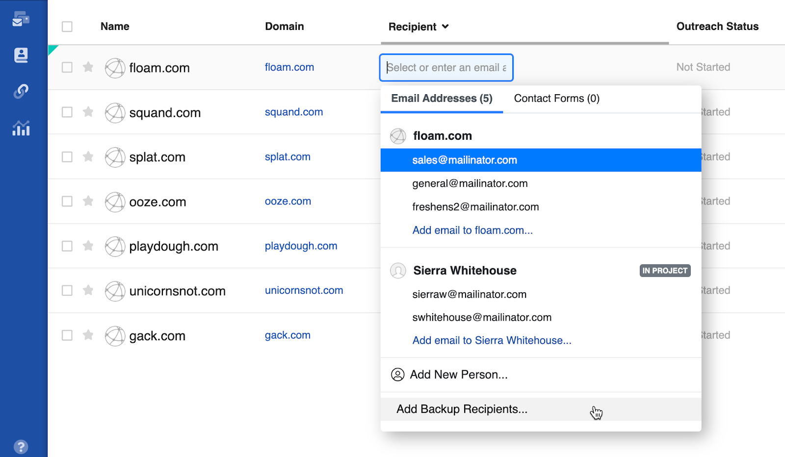Select the Email Addresses tab
The width and height of the screenshot is (785, 457).
coord(442,99)
